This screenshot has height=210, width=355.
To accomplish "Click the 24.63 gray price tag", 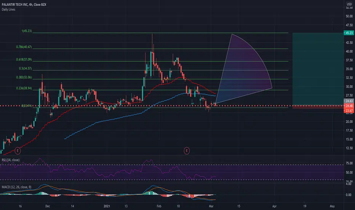I will 349,101.
